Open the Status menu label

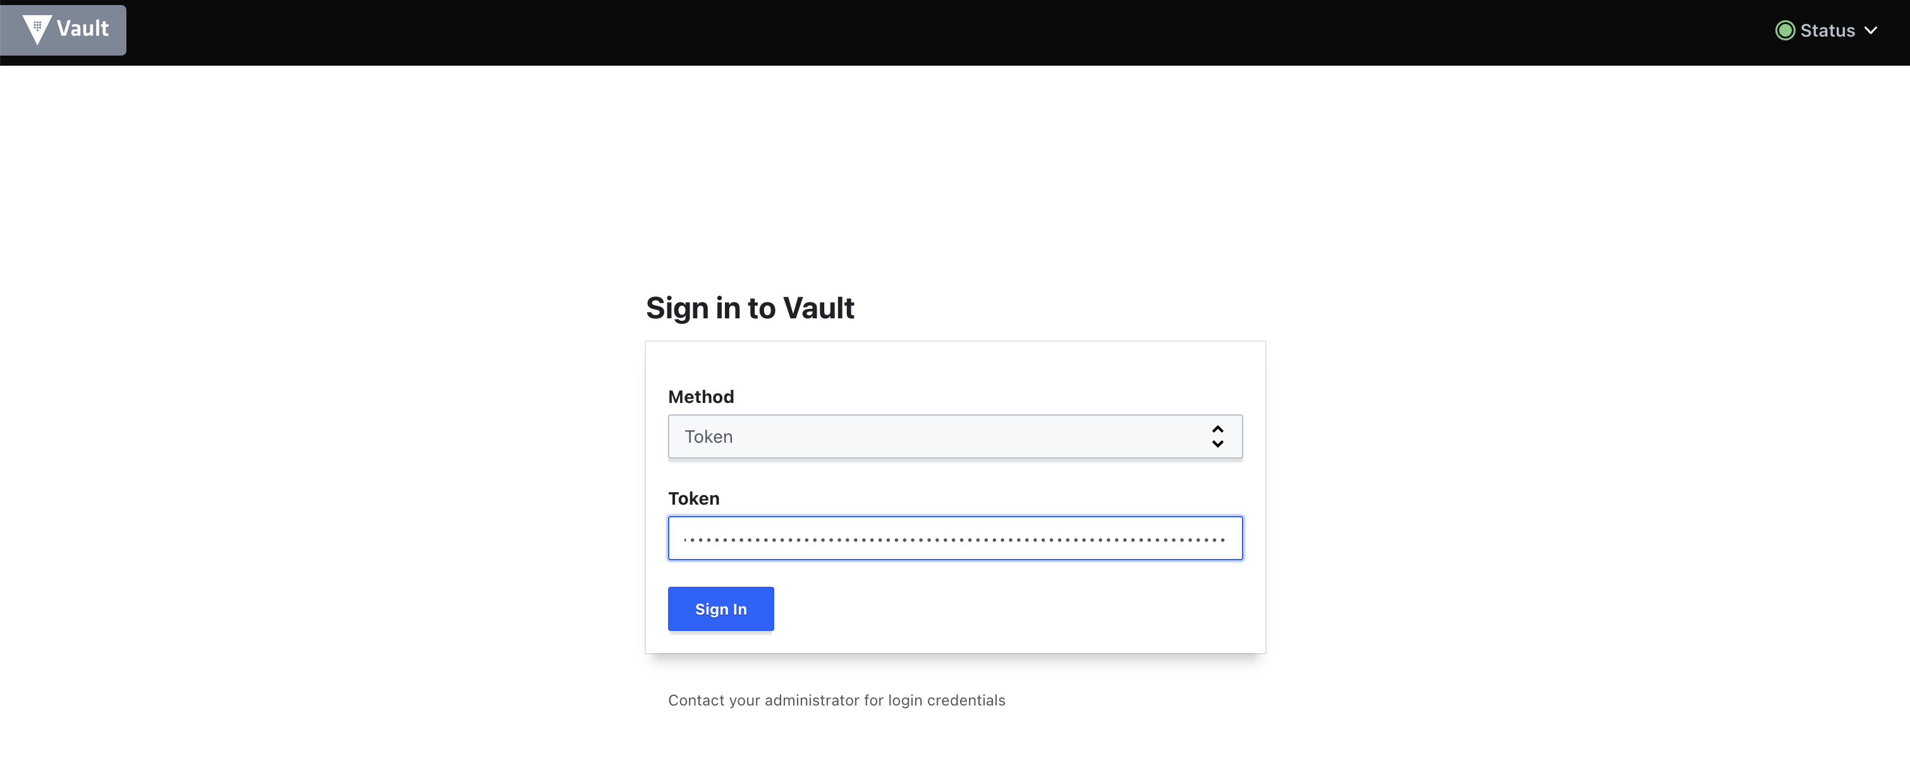point(1827,30)
